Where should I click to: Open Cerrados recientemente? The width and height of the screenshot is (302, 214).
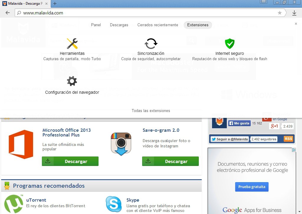point(158,25)
